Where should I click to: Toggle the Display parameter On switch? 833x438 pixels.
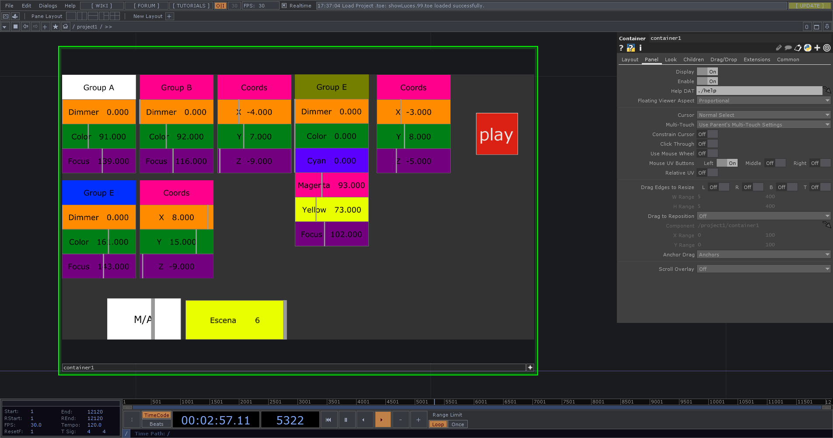[707, 72]
